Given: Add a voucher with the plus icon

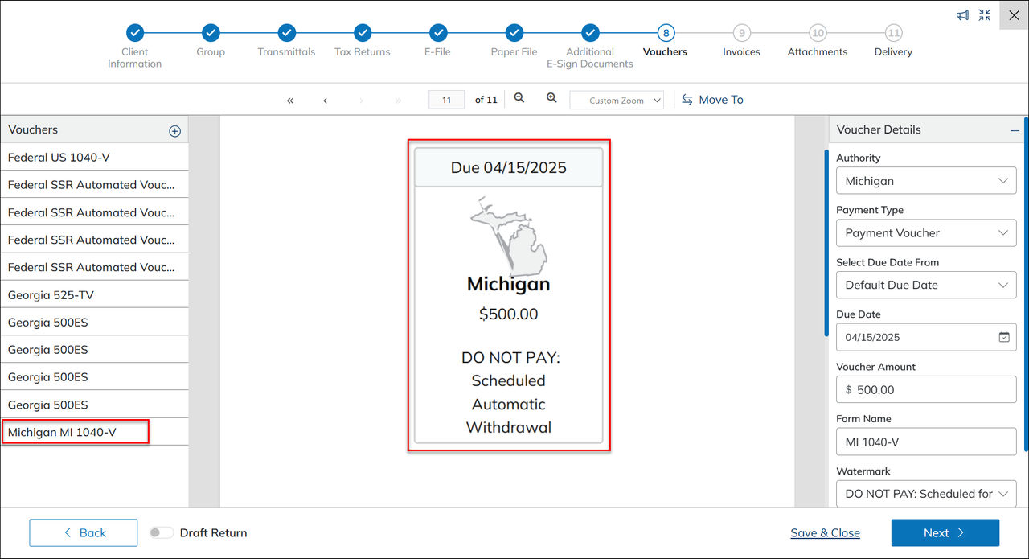Looking at the screenshot, I should point(174,131).
